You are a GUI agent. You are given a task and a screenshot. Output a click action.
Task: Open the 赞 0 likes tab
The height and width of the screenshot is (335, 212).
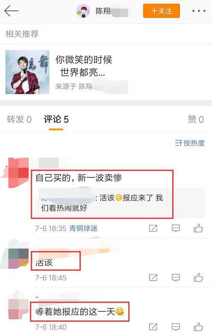point(196,119)
